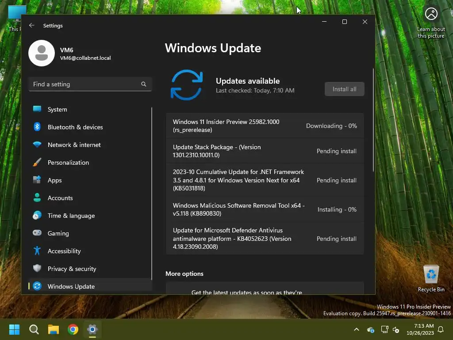453x340 pixels.
Task: Click the More options heading
Action: (x=184, y=274)
